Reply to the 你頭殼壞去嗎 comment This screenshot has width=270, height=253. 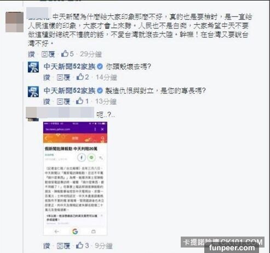pyautogui.click(x=64, y=77)
